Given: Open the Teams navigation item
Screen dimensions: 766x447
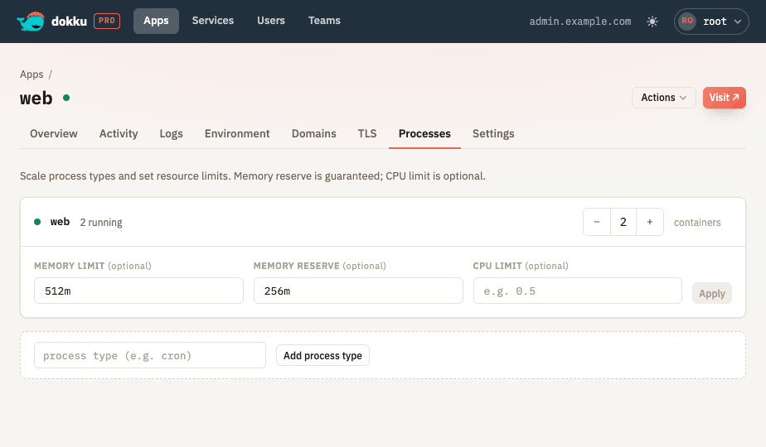Looking at the screenshot, I should tap(324, 21).
